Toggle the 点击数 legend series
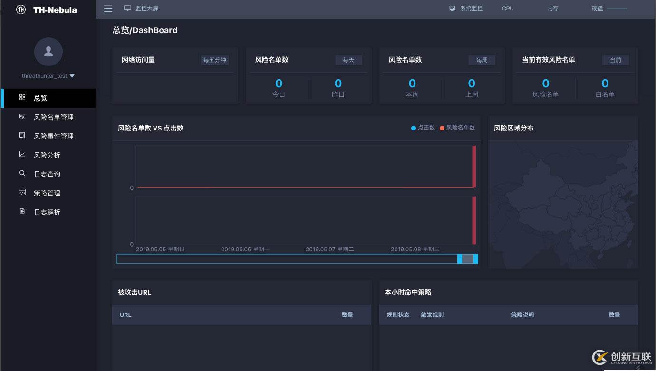Image resolution: width=656 pixels, height=371 pixels. (423, 128)
